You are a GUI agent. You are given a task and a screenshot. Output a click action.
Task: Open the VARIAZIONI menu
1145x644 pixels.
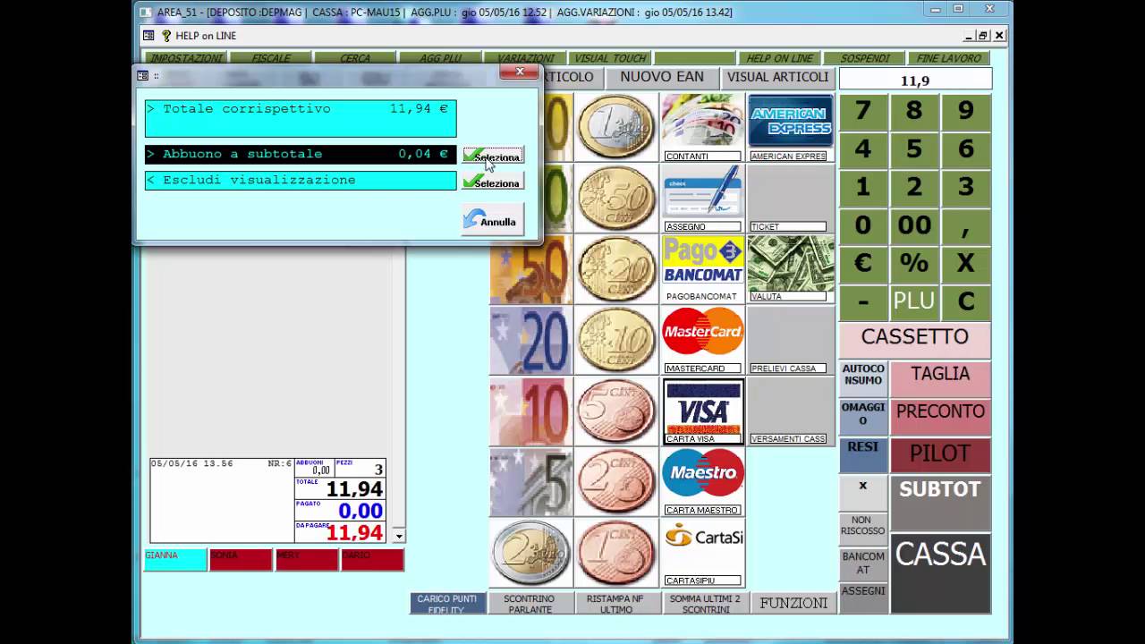coord(525,58)
